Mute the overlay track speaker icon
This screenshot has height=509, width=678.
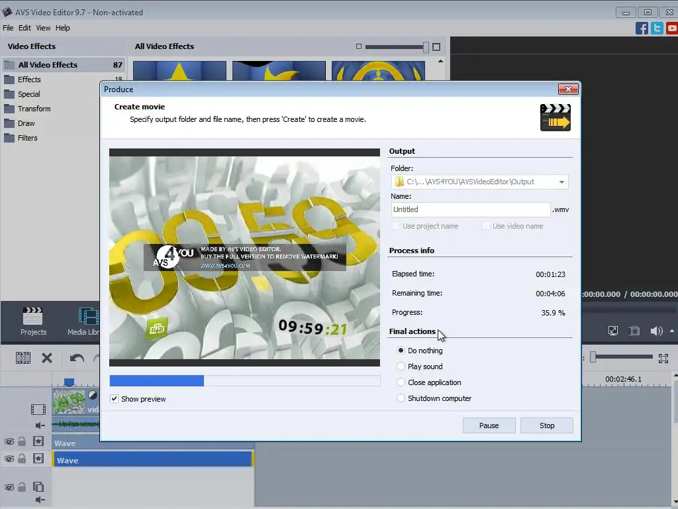click(40, 500)
